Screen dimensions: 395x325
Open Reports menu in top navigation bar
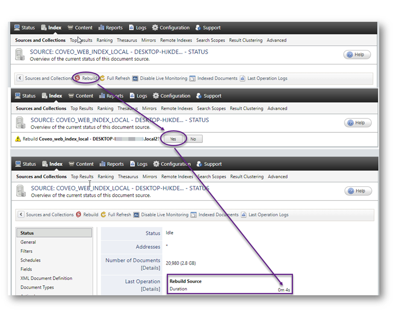tap(110, 28)
